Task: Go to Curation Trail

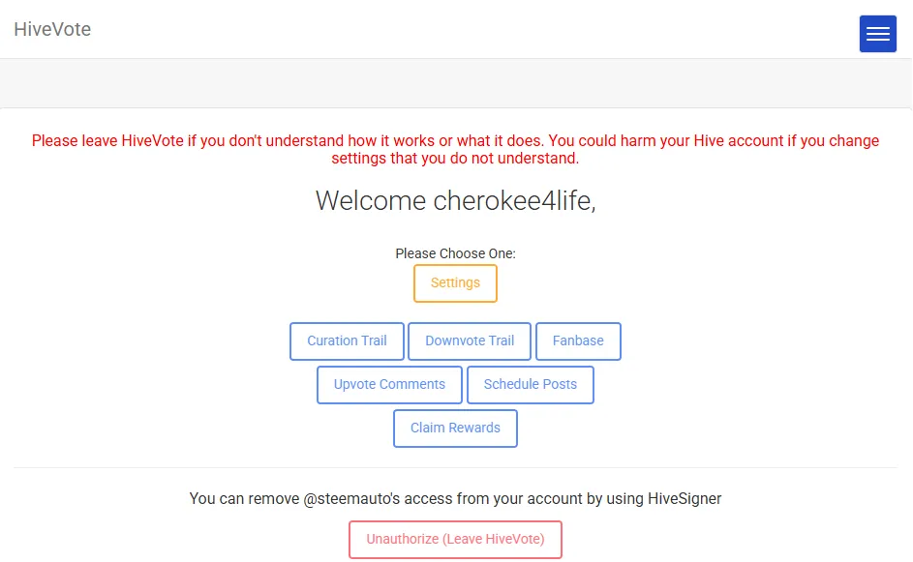Action: [347, 340]
